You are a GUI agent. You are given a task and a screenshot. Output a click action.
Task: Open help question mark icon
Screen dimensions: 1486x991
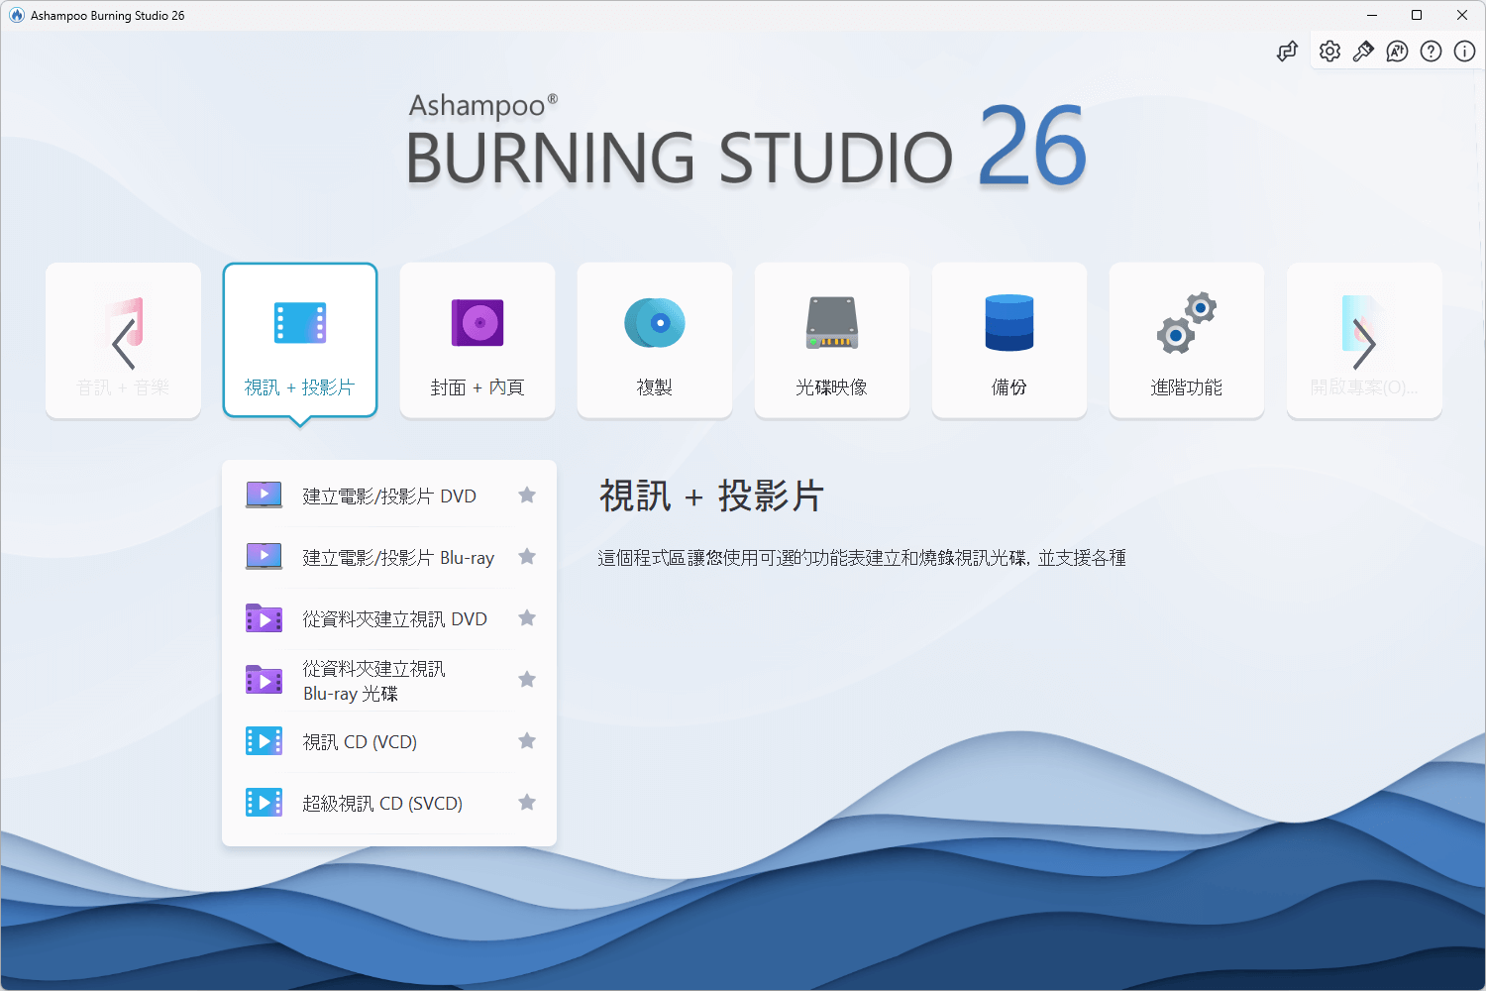tap(1431, 52)
